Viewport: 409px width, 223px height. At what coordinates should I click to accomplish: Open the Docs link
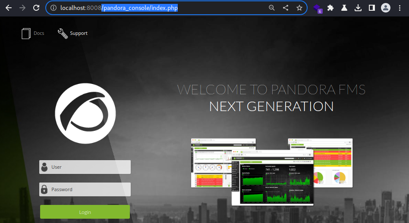(39, 33)
